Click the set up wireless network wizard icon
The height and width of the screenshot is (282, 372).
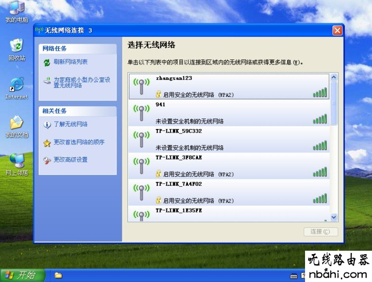tap(47, 80)
